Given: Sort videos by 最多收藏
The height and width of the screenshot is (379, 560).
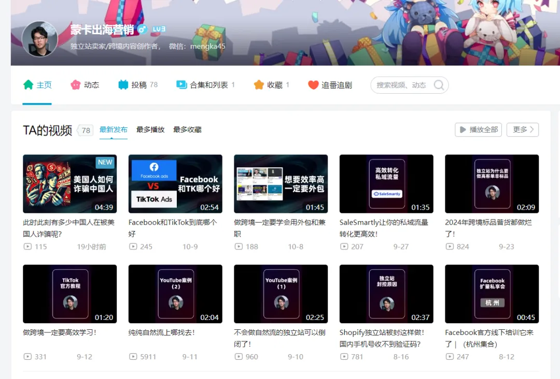Looking at the screenshot, I should (187, 129).
